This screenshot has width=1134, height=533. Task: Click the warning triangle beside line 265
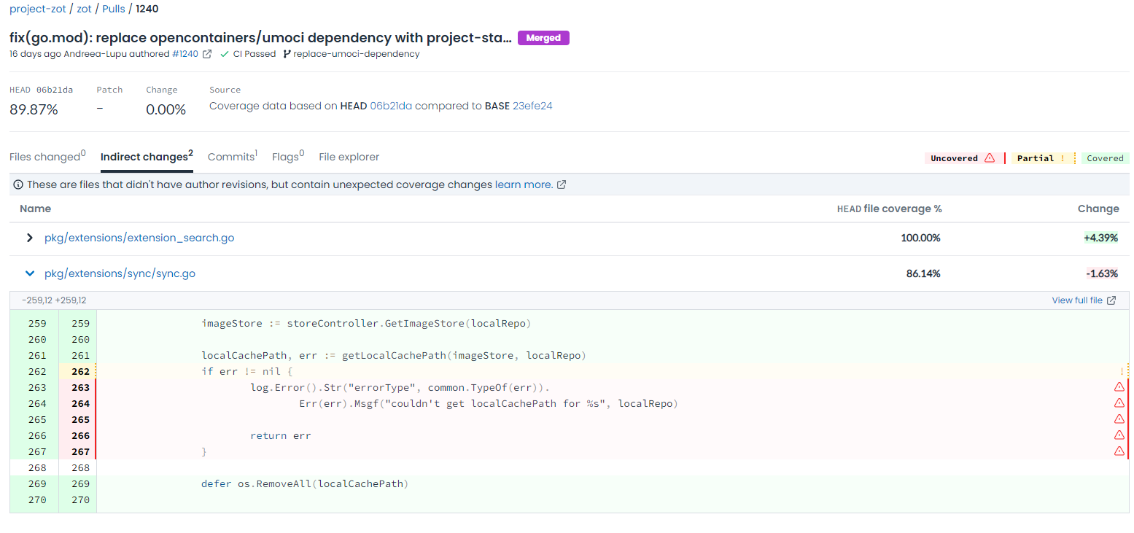[1119, 419]
